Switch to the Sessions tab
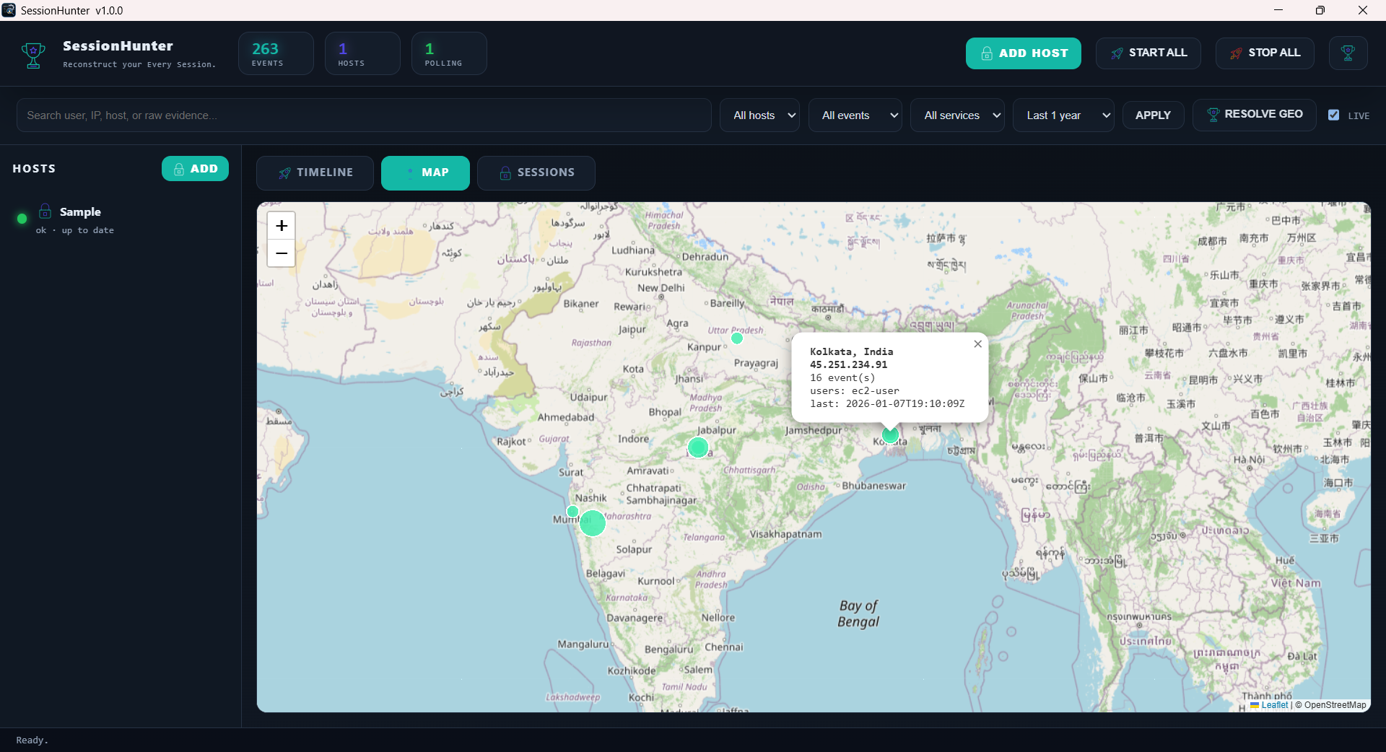This screenshot has width=1386, height=752. pos(536,172)
